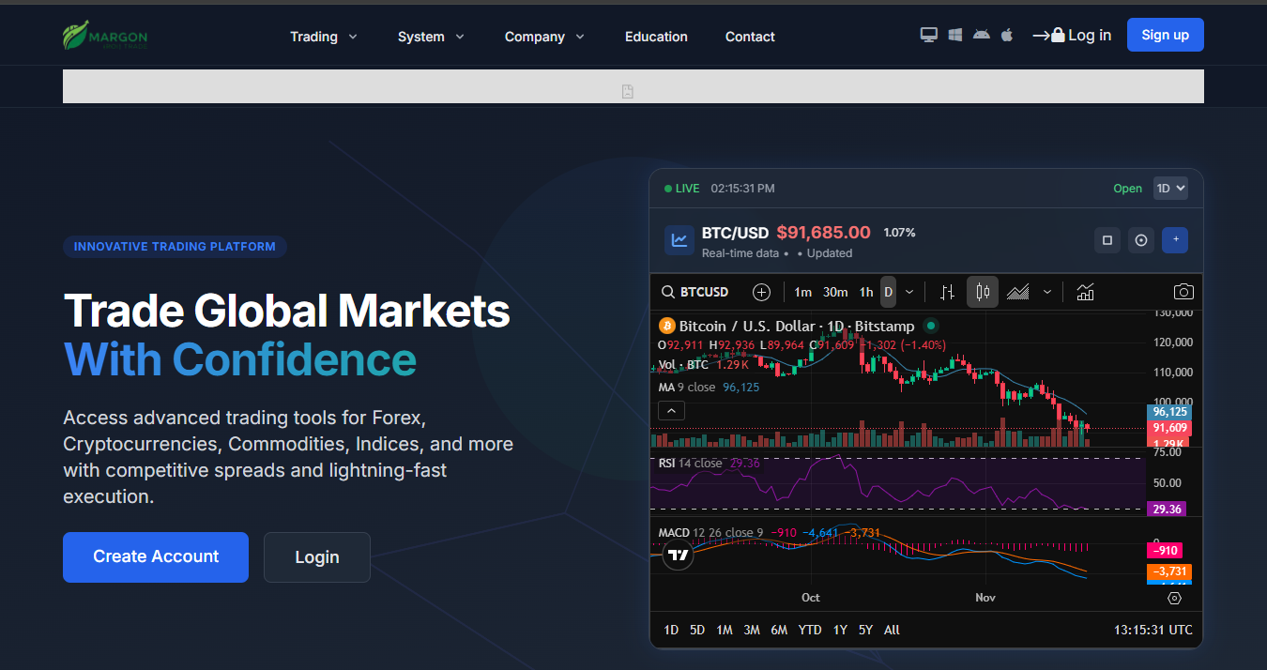
Task: Click the compare or add symbol plus icon
Action: 761,292
